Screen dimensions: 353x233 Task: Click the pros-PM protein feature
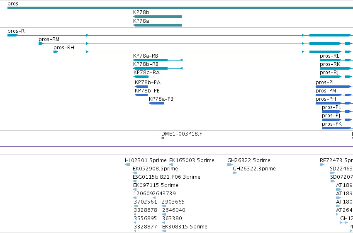[334, 95]
